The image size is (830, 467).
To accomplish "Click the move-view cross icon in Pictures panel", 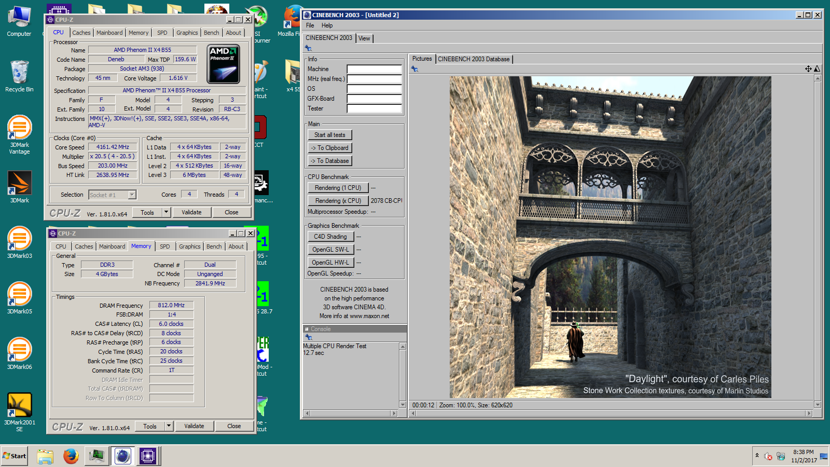I will 808,68.
